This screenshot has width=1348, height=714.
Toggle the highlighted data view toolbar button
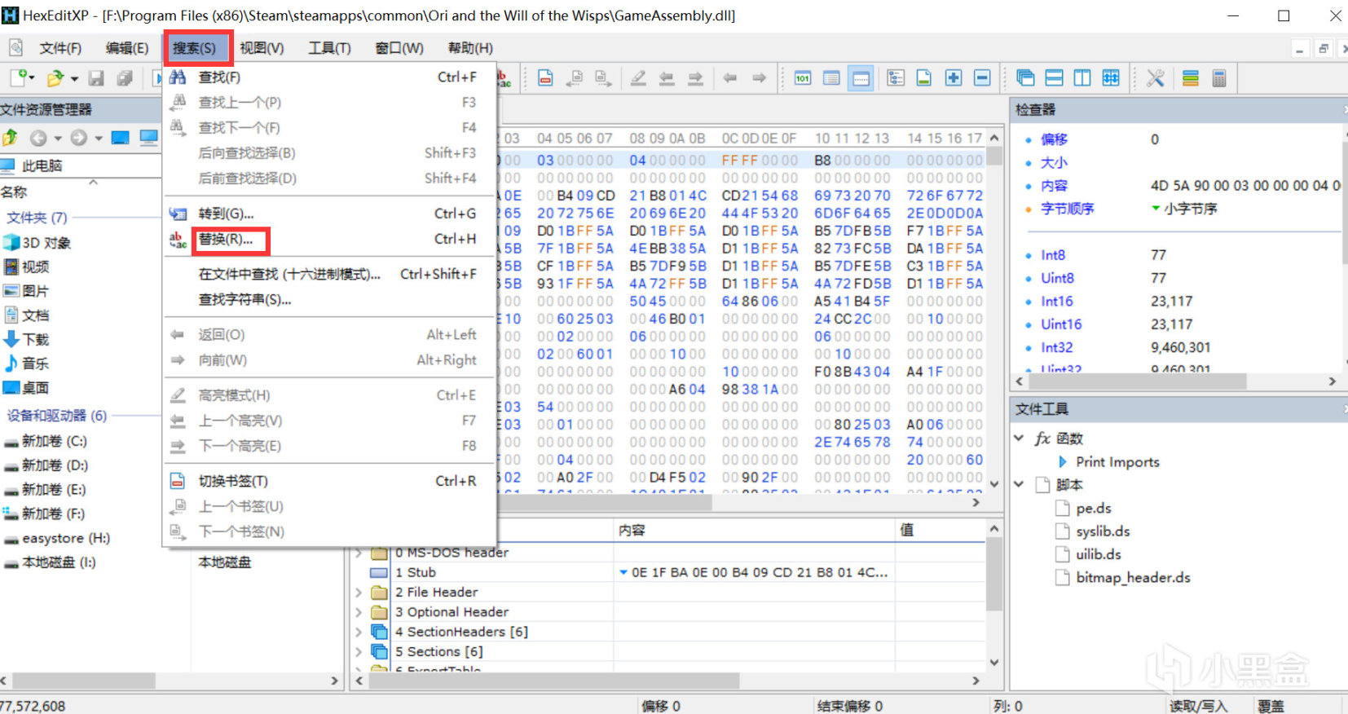(x=861, y=78)
